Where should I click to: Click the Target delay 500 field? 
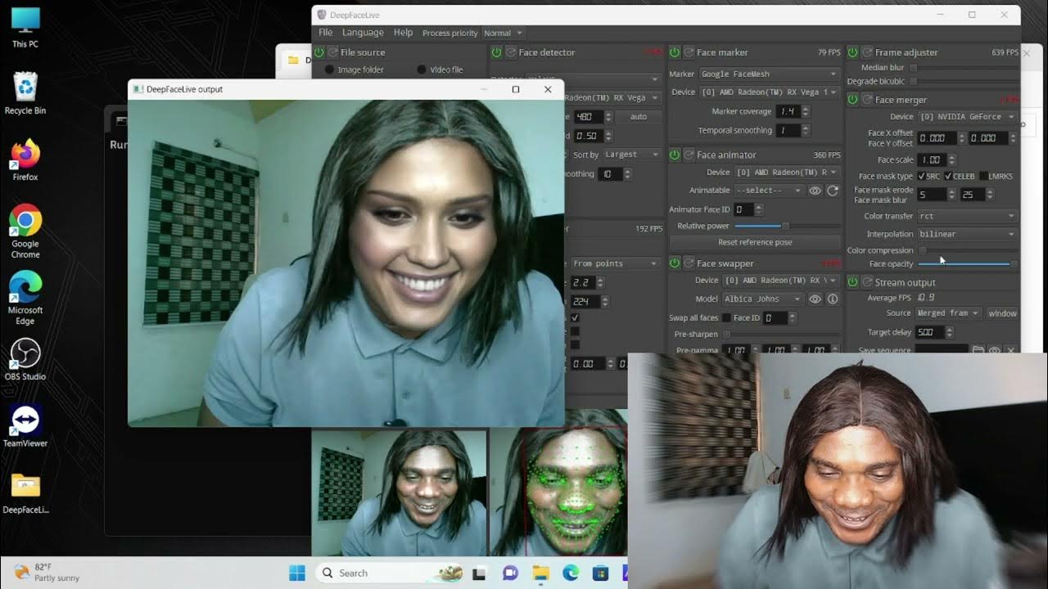(x=929, y=332)
